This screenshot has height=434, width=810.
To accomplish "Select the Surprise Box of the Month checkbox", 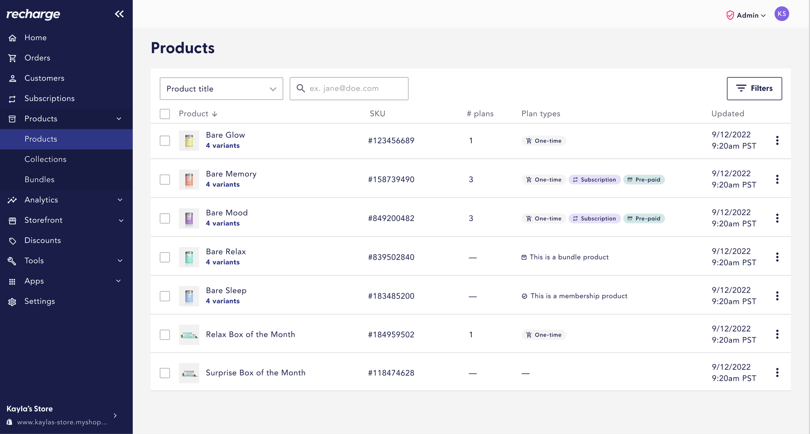I will (165, 373).
